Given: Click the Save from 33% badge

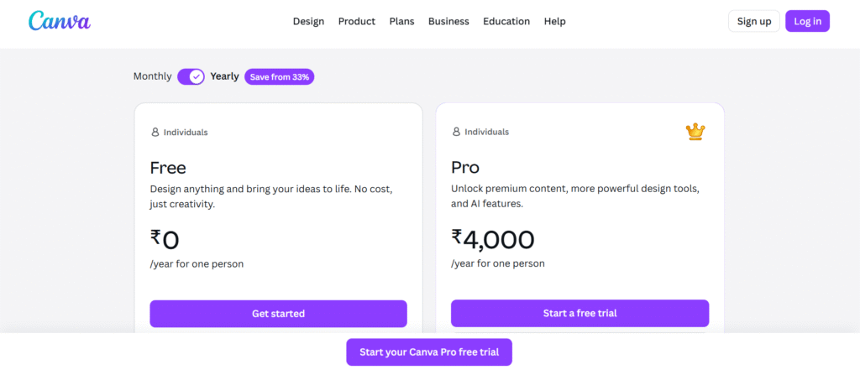Looking at the screenshot, I should (x=280, y=77).
